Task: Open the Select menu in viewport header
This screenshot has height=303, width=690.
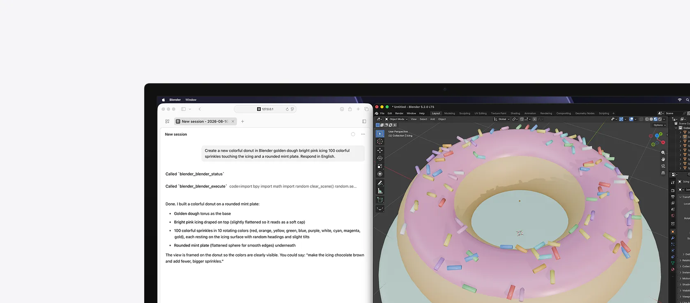Action: 423,119
